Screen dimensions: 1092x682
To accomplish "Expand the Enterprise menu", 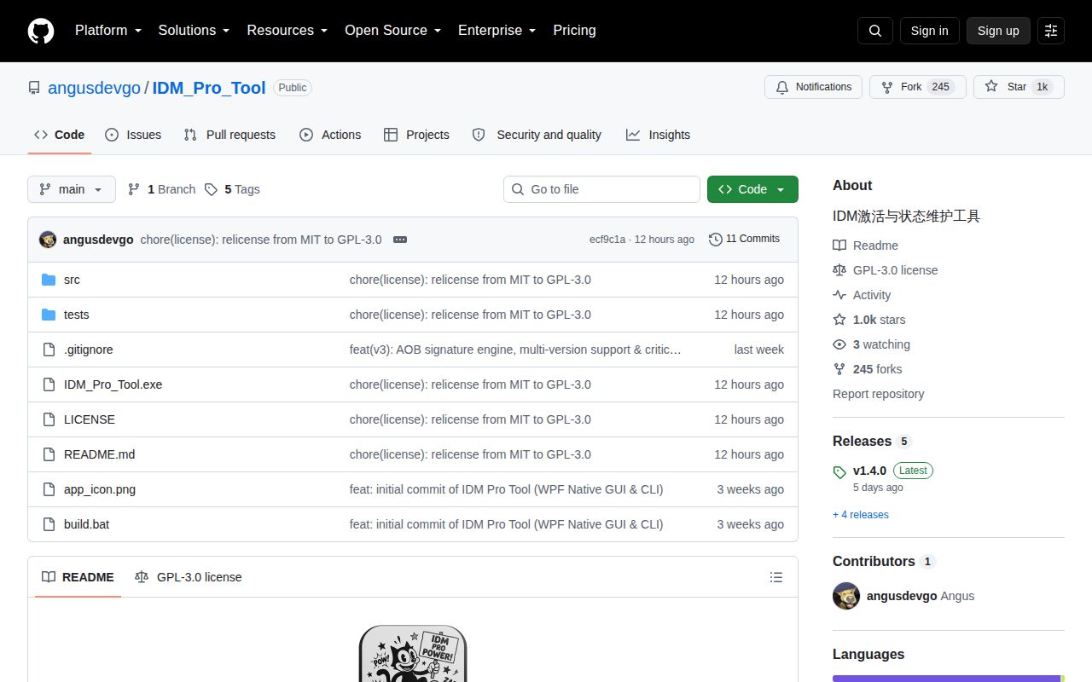I will (497, 31).
